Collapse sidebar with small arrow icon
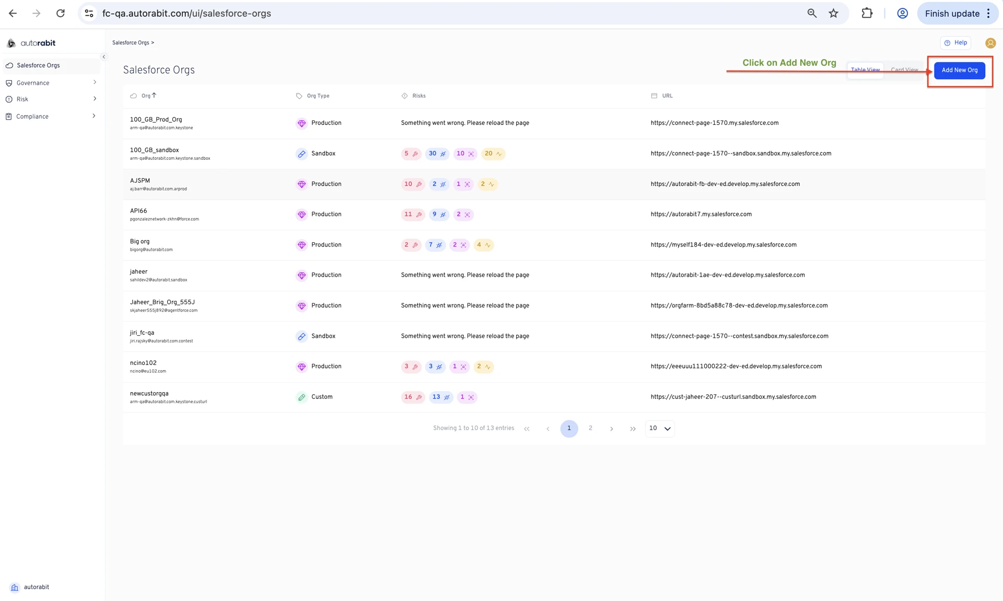The image size is (1003, 601). (103, 57)
